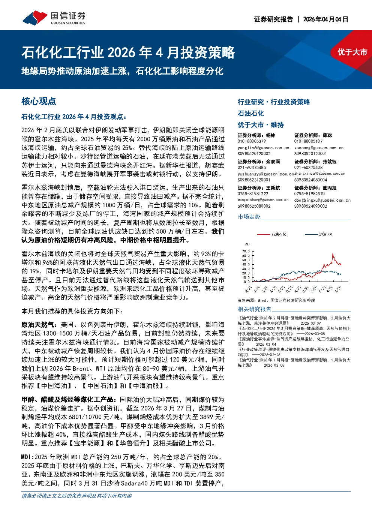Open related report 行业政策点评 税收优惠政策
The width and height of the screenshot is (372, 526).
pyautogui.click(x=294, y=352)
